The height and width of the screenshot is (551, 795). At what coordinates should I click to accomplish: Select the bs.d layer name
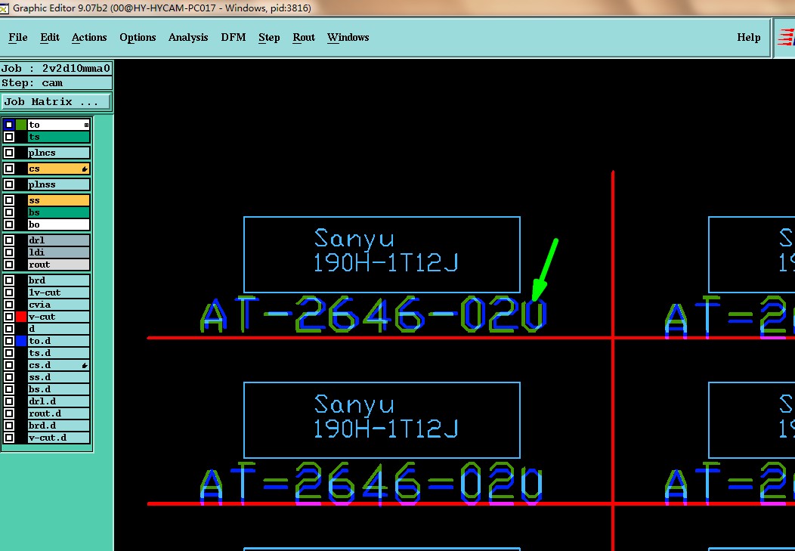[x=59, y=389]
